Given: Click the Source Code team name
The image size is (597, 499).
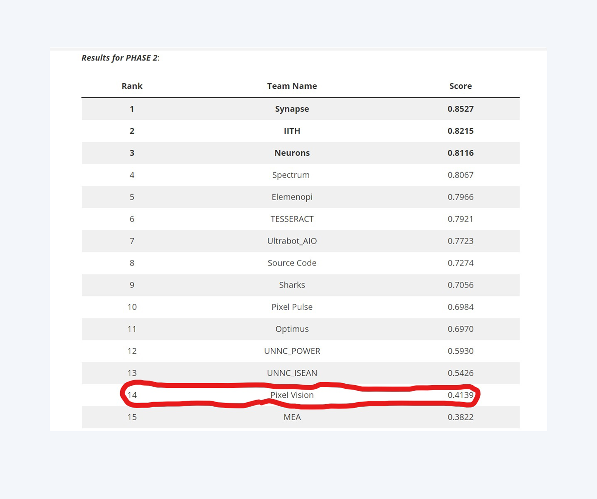Looking at the screenshot, I should [292, 262].
